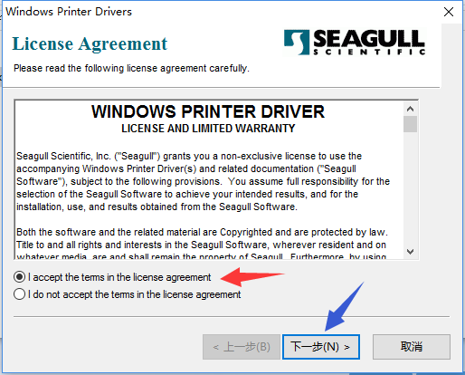This screenshot has width=465, height=375.
Task: Click the paragraph beginning 'Seagull Scientific, Inc.'
Action: pos(203,181)
